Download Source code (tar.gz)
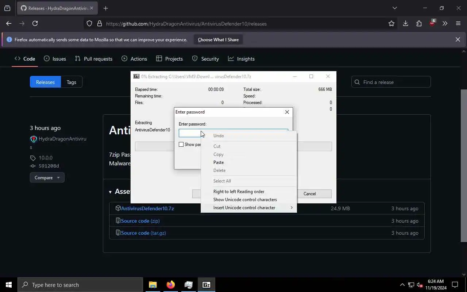This screenshot has height=292, width=467. [143, 233]
